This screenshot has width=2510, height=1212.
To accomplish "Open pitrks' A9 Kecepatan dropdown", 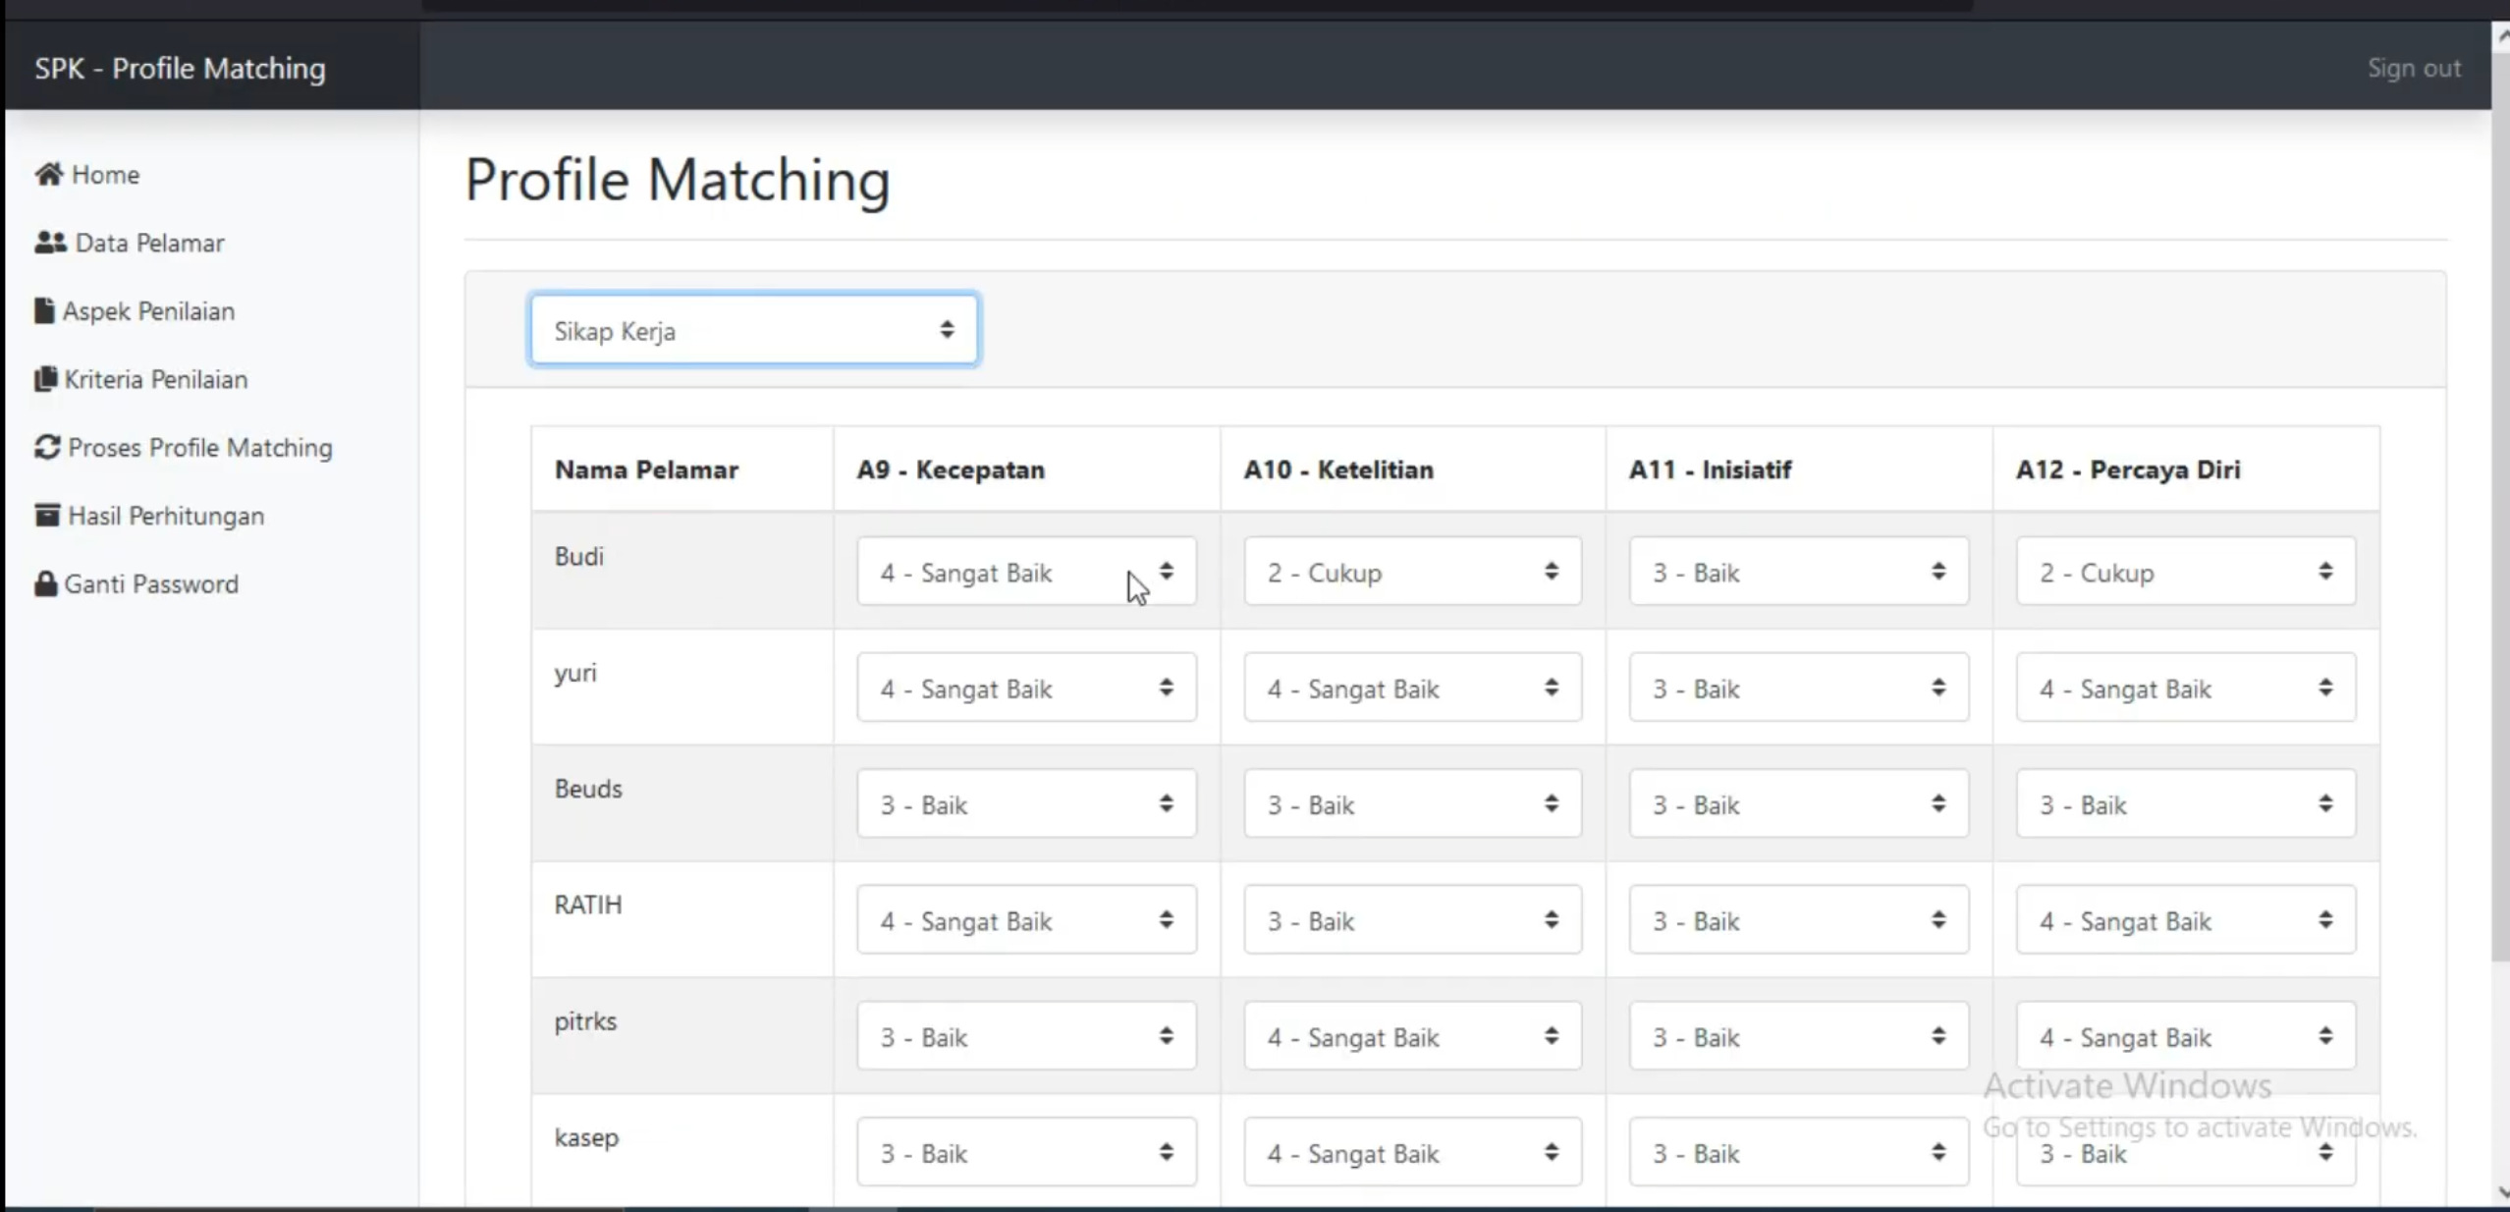I will (1026, 1035).
